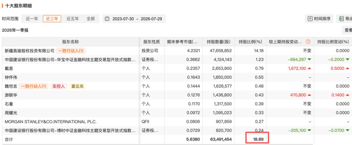Select the 近一年 time range tab

[32, 19]
